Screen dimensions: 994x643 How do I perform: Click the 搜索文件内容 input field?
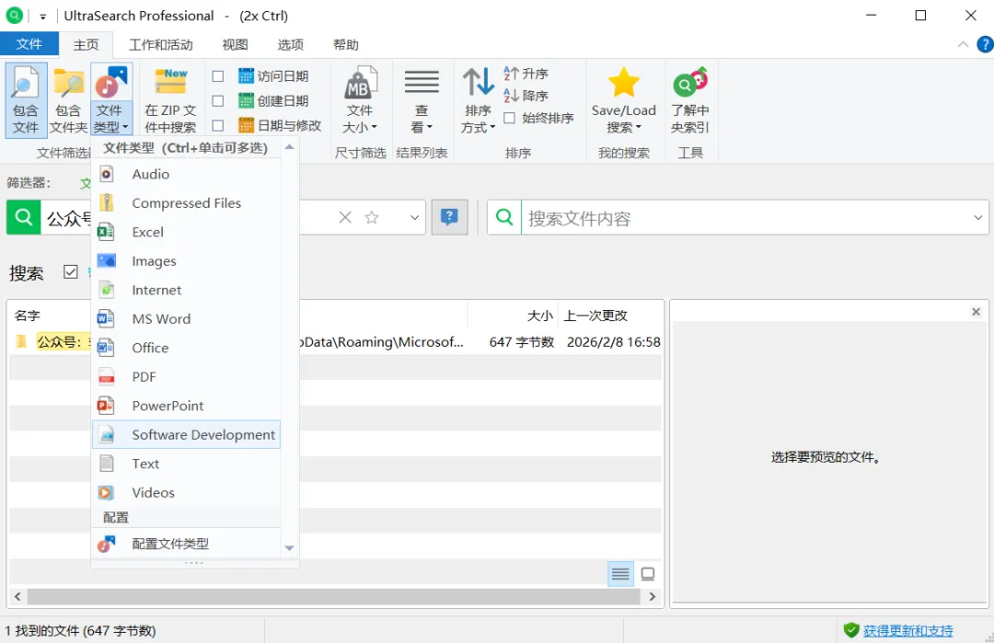745,218
